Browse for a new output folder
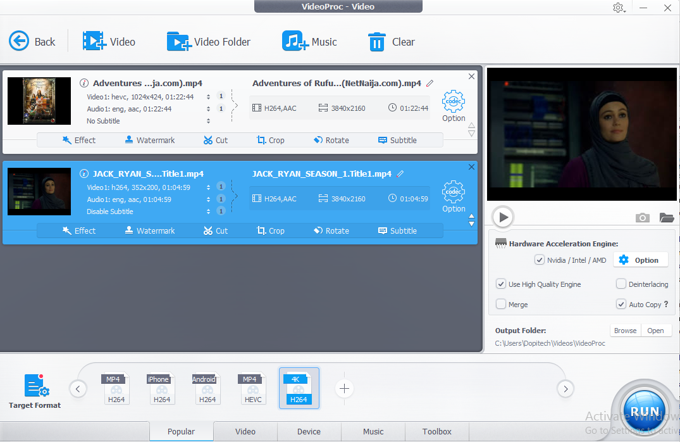This screenshot has height=442, width=680. tap(625, 330)
